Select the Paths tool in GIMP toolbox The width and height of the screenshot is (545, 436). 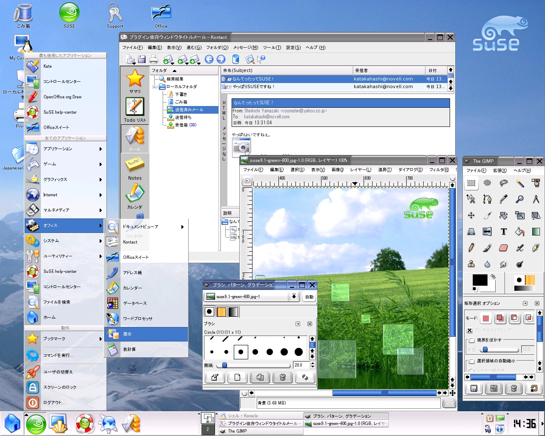pyautogui.click(x=488, y=199)
